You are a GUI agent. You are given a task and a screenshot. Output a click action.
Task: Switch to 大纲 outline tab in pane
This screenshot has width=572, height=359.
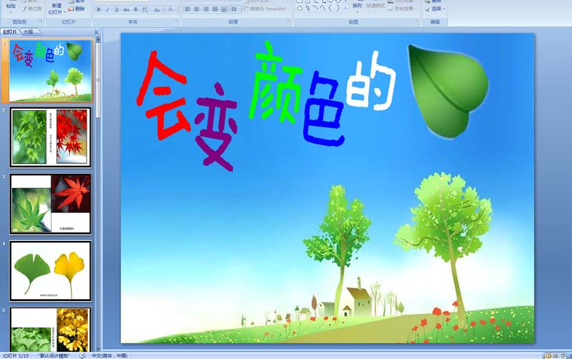29,32
